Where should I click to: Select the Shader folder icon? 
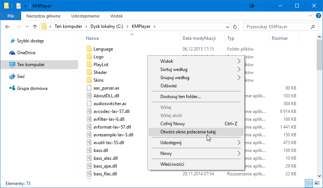89,72
